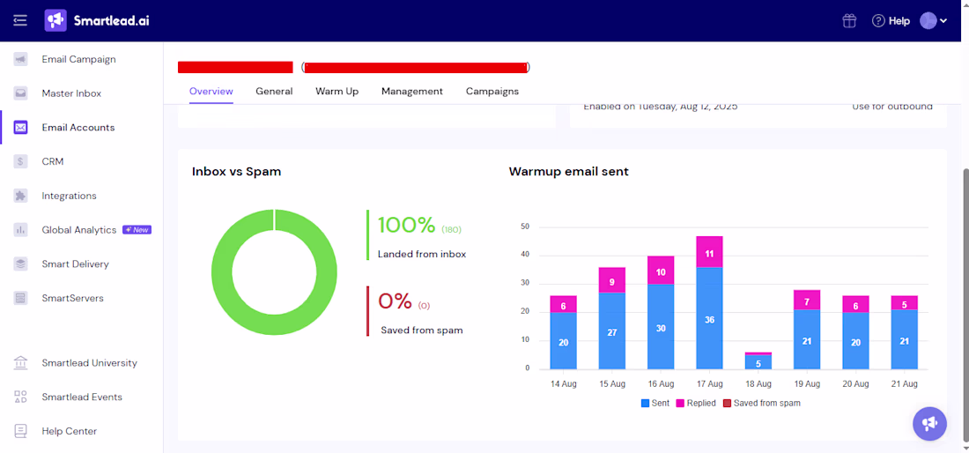Screen dimensions: 969x453
Task: Click the 14 Aug blue bar showing 20
Action: coord(563,340)
